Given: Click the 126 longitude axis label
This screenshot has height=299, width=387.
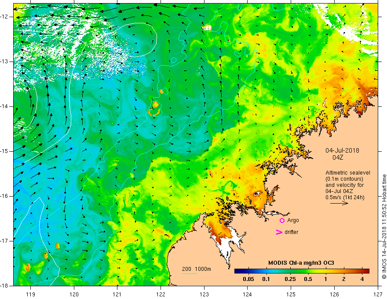Looking at the screenshot, I should point(334,295).
